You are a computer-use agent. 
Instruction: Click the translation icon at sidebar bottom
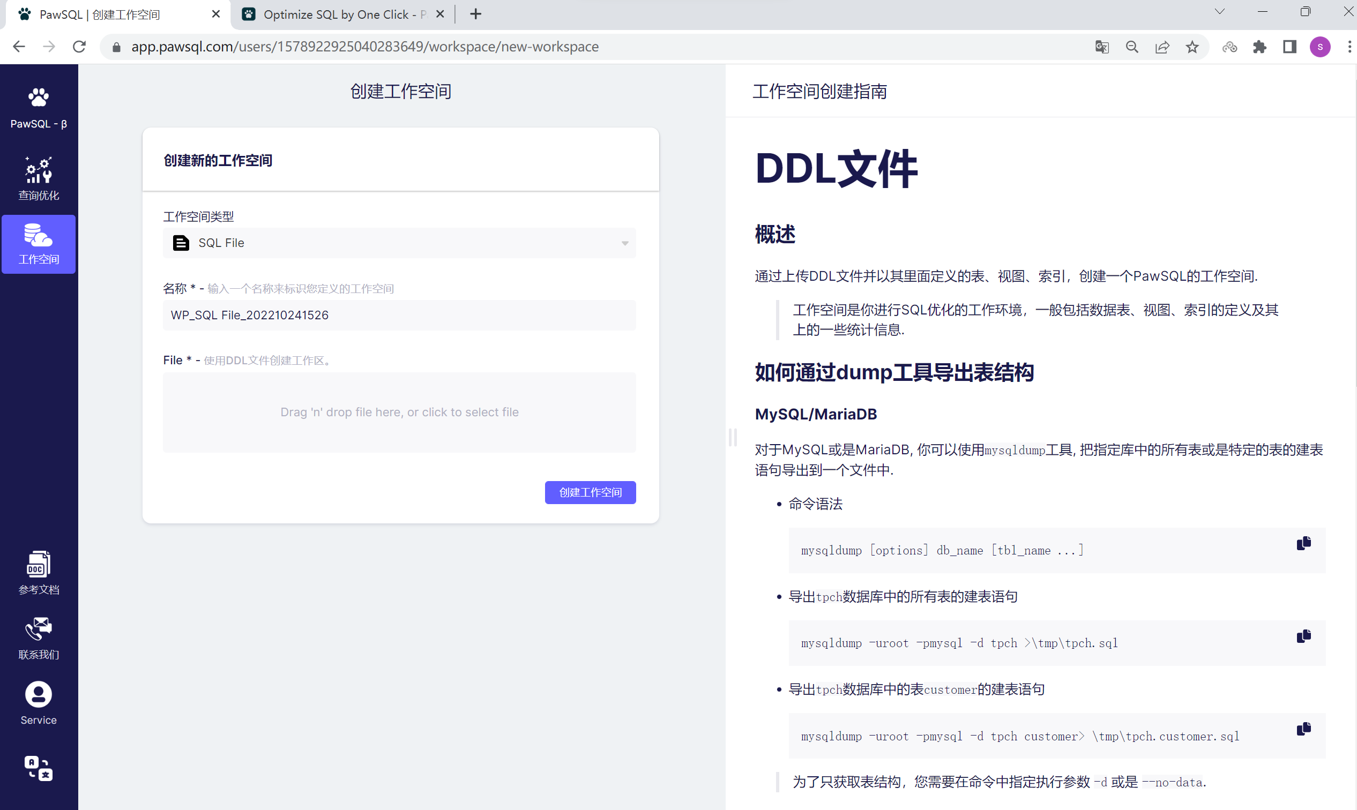[x=38, y=769]
